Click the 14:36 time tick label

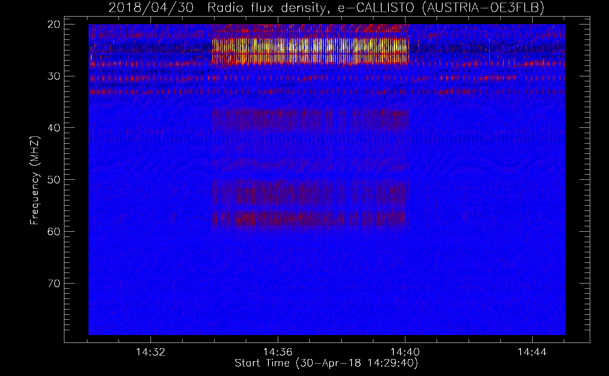coord(278,352)
